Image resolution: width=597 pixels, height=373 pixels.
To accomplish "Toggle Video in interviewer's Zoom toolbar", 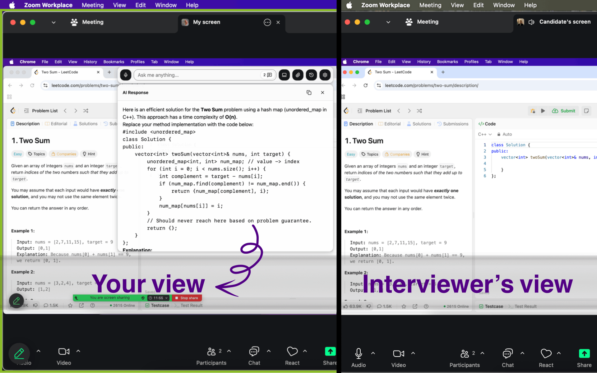I will tap(399, 358).
